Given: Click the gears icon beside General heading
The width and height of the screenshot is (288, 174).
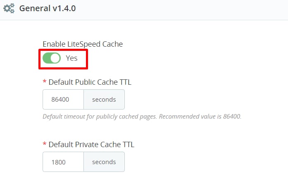Looking at the screenshot, I should point(9,8).
